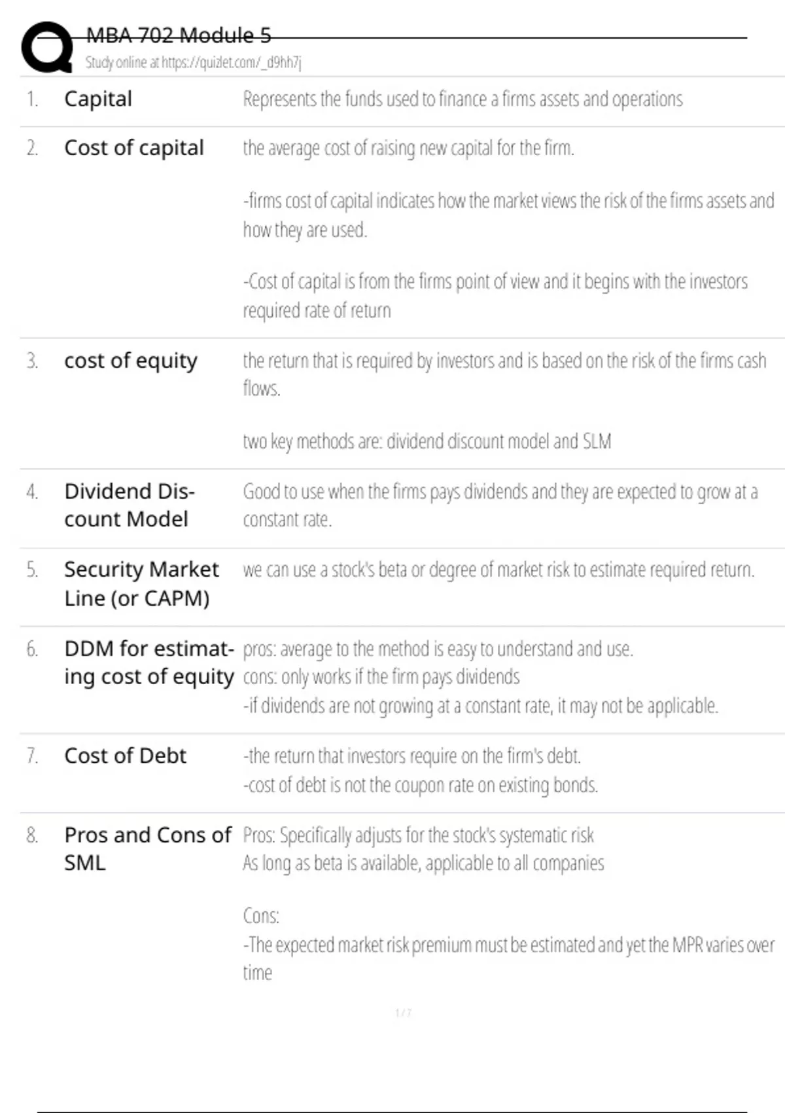Click "cost of debt is not the coupon rate"

pyautogui.click(x=421, y=785)
